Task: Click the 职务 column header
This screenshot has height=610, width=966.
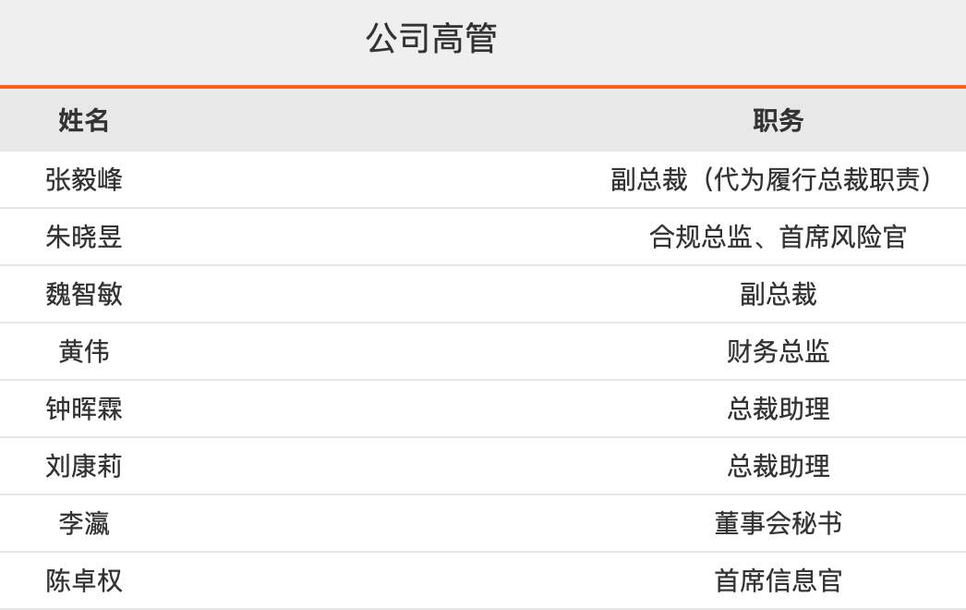Action: [x=778, y=120]
